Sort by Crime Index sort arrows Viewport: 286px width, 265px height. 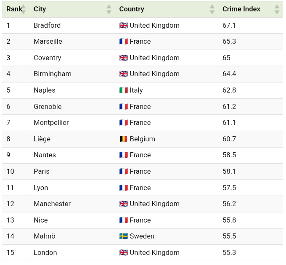[x=277, y=9]
